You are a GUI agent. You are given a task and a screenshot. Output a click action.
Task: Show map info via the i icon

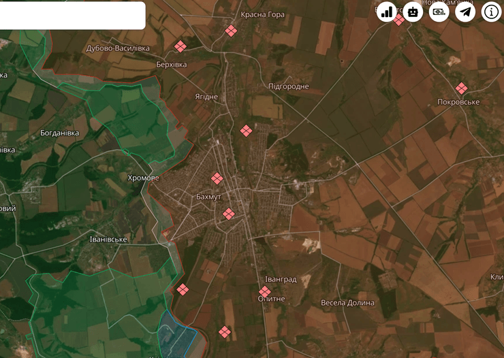pos(491,12)
